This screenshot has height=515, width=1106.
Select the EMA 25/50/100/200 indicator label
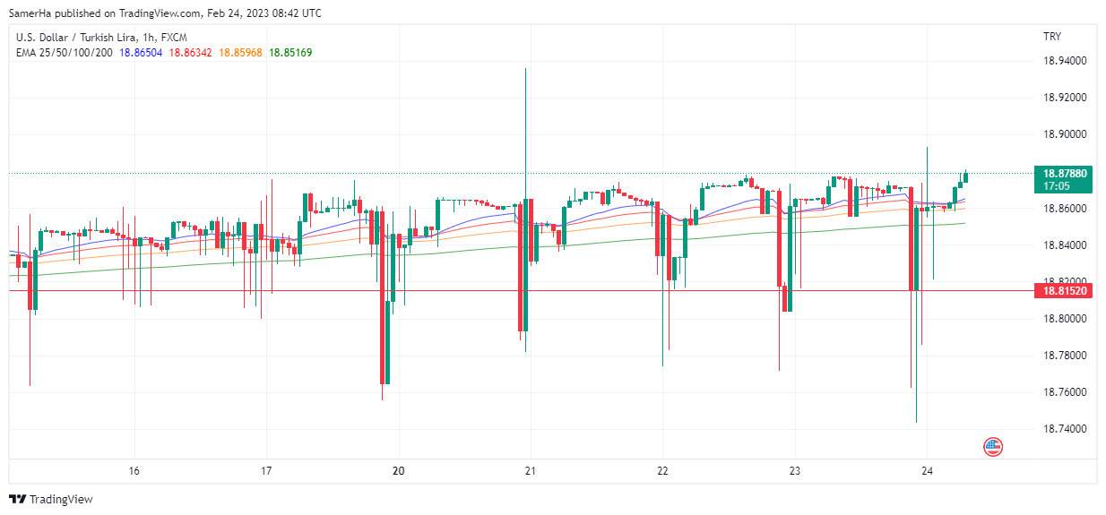click(x=65, y=53)
